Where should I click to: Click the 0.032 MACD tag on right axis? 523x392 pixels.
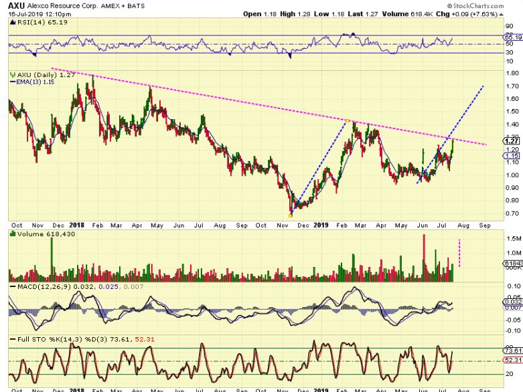(513, 302)
